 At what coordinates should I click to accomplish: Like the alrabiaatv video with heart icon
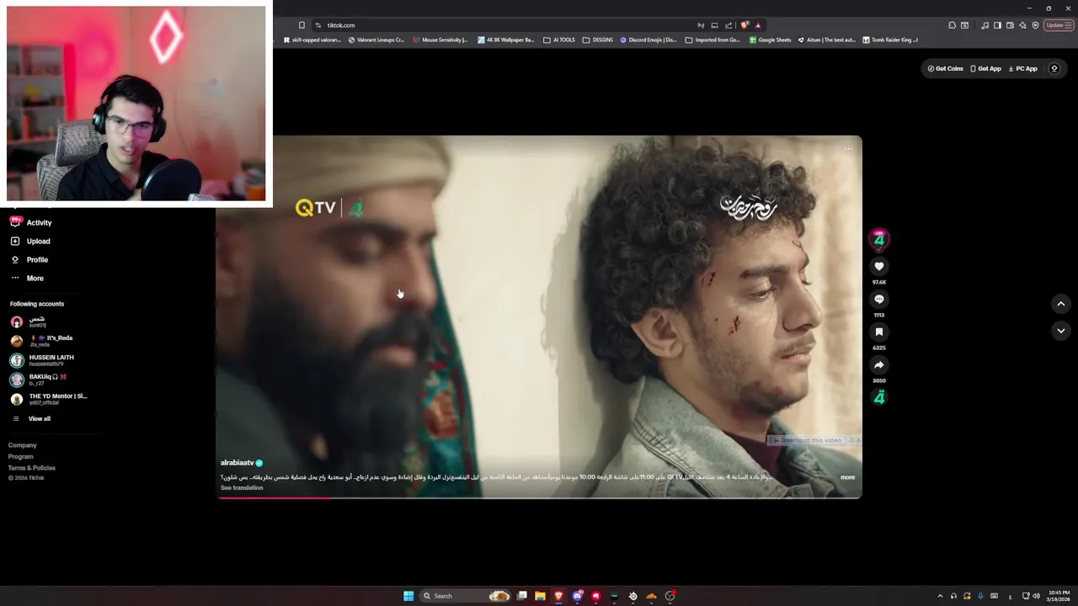click(x=878, y=266)
